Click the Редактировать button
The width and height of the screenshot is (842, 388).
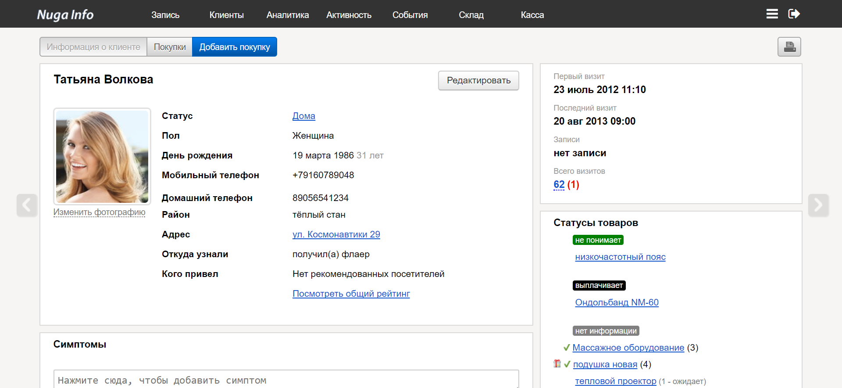tap(478, 81)
